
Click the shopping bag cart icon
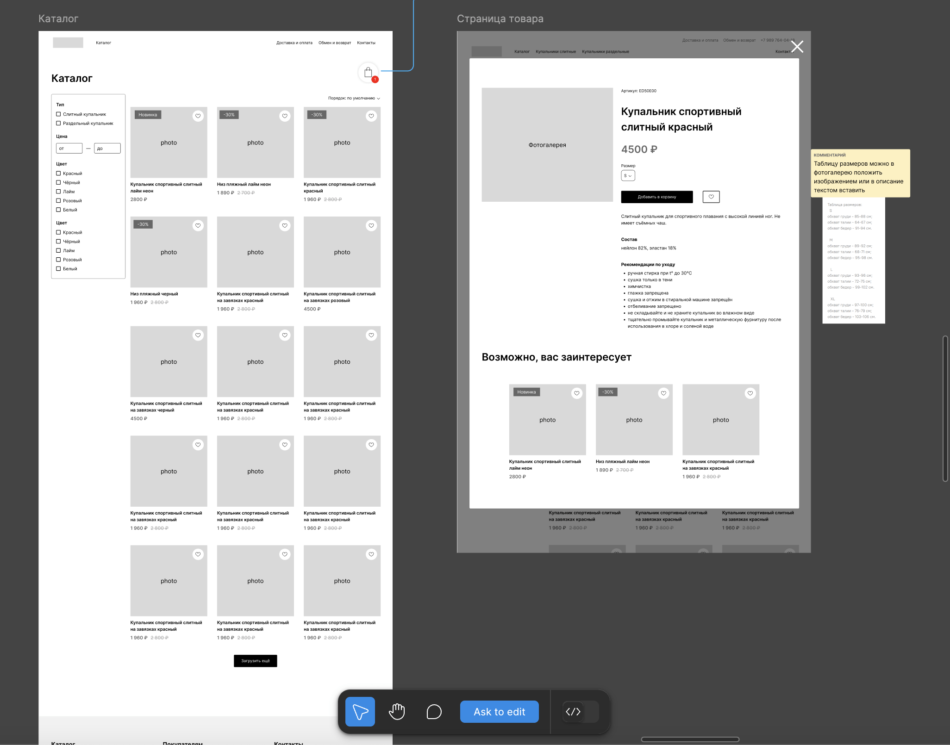pyautogui.click(x=368, y=73)
